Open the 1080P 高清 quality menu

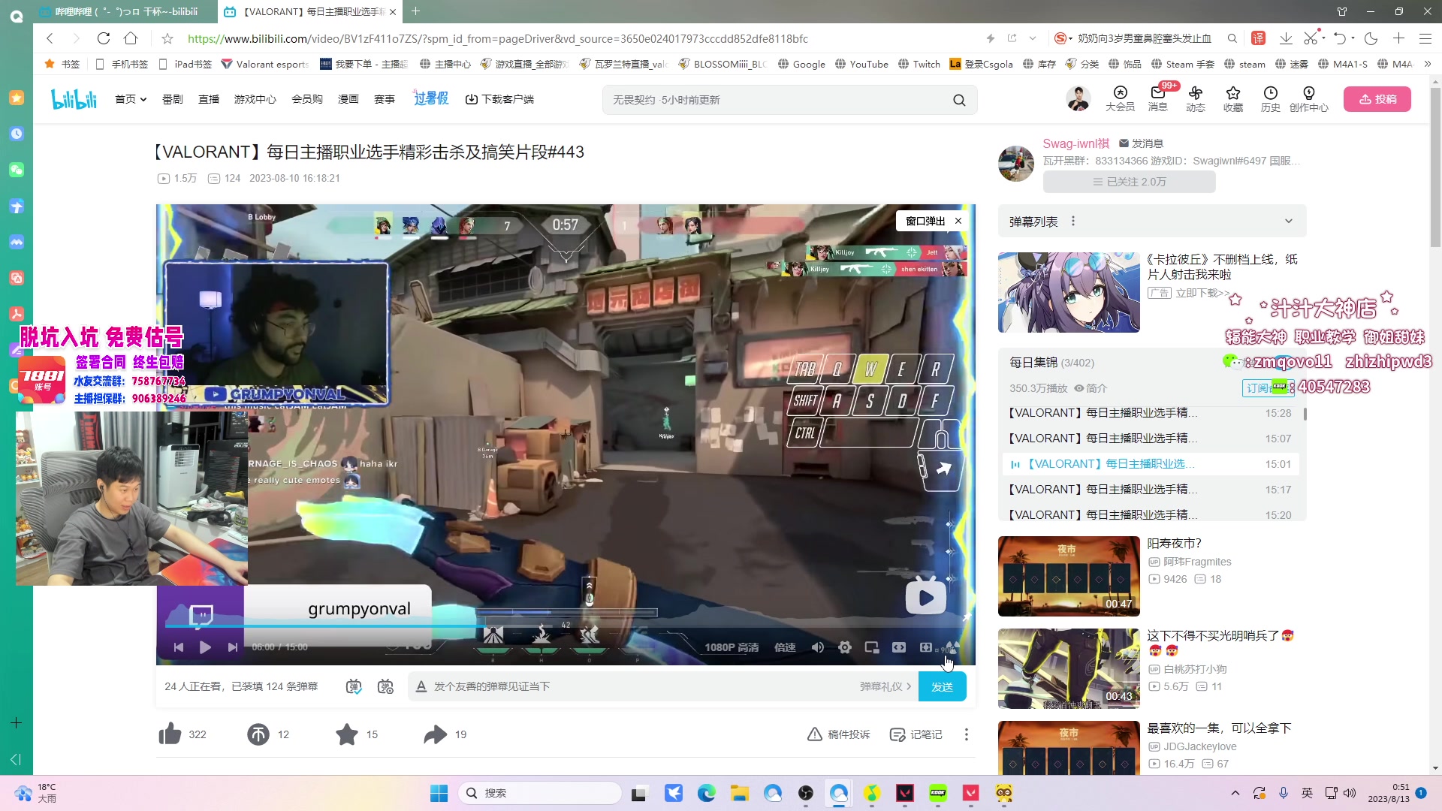point(732,647)
